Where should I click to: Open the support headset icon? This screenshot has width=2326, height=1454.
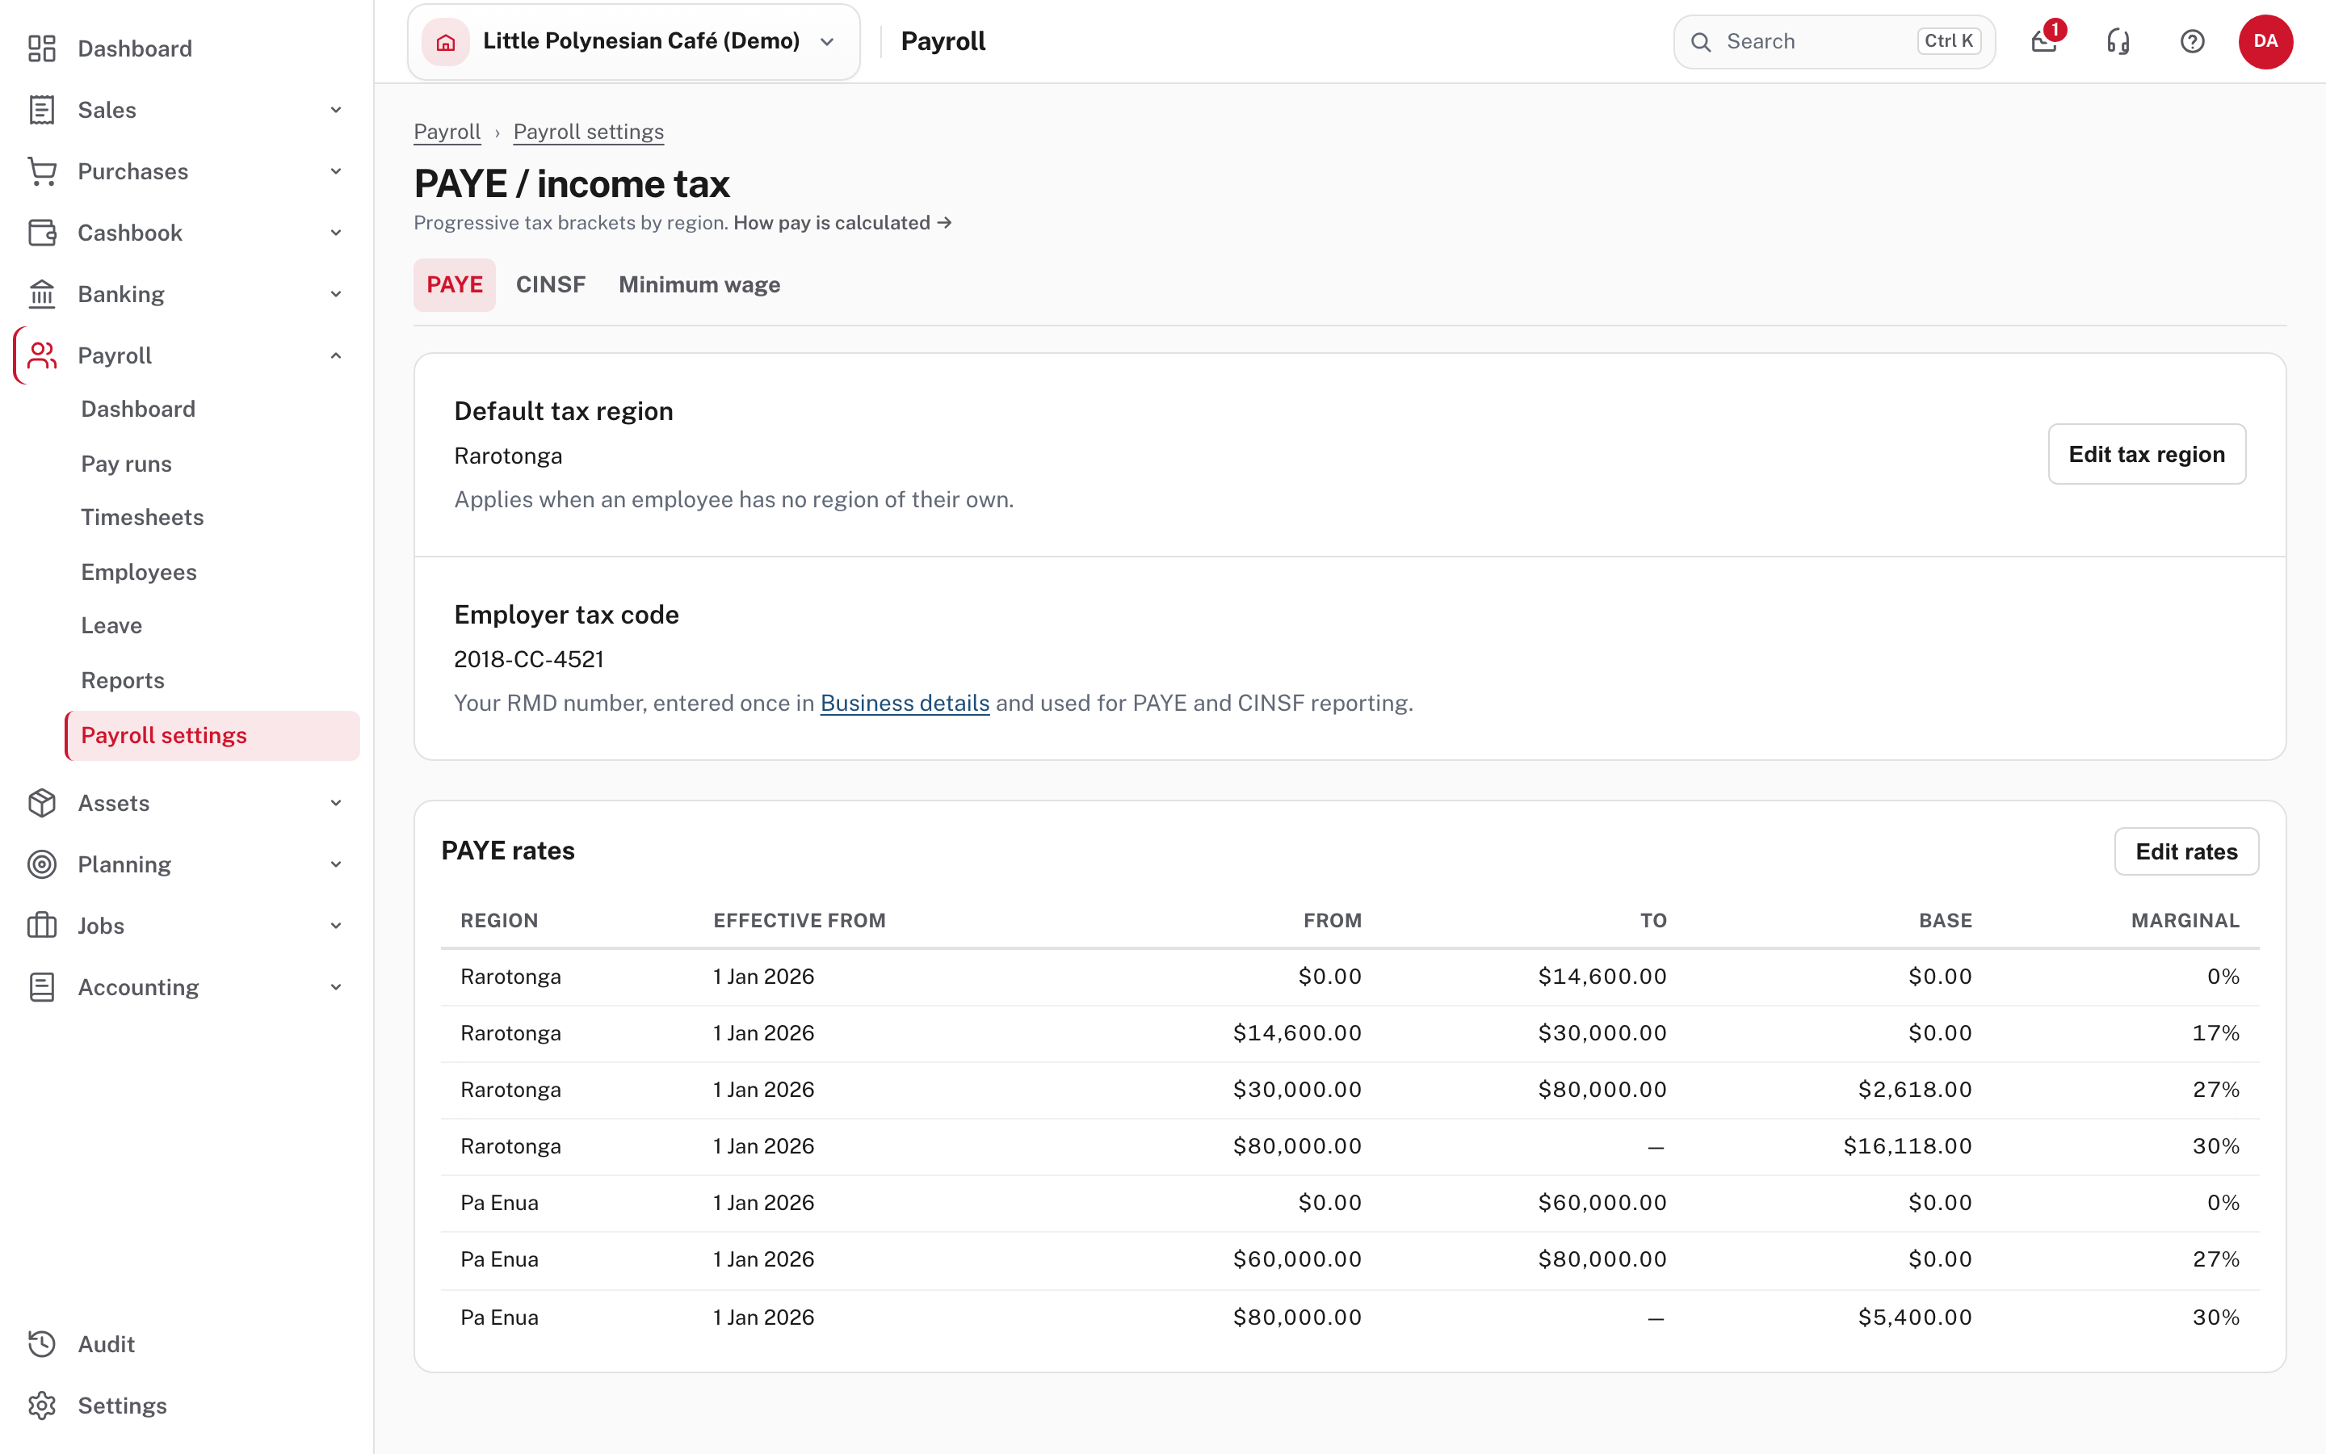point(2118,41)
